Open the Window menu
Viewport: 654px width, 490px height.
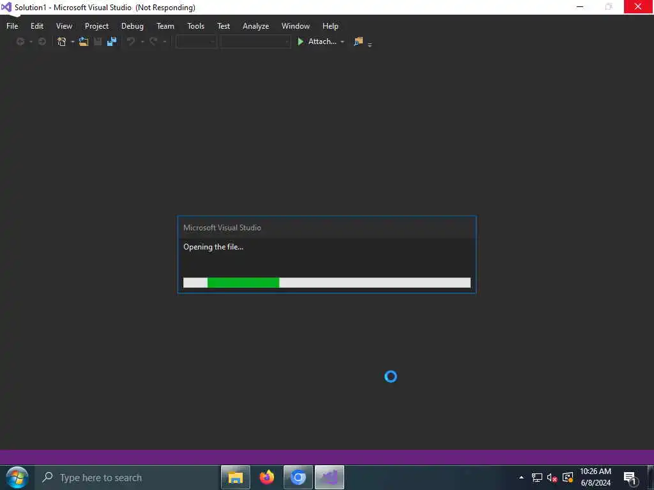point(295,26)
